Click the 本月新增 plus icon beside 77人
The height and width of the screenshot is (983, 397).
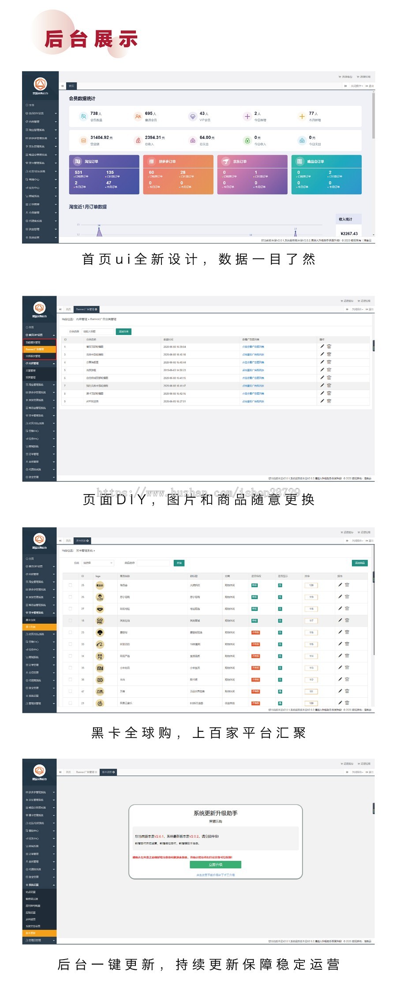302,116
